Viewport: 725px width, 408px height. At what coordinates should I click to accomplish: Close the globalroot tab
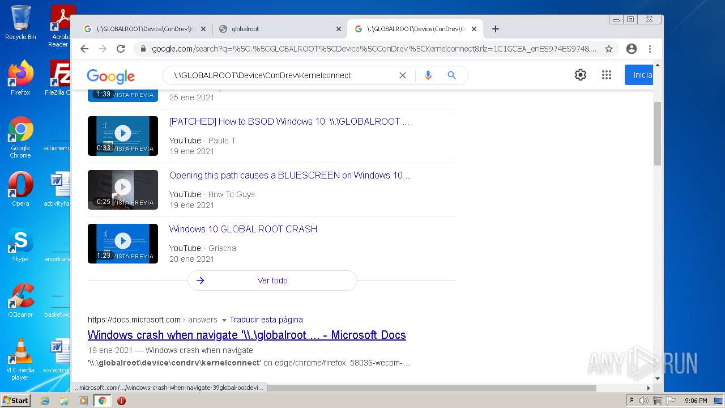(339, 29)
